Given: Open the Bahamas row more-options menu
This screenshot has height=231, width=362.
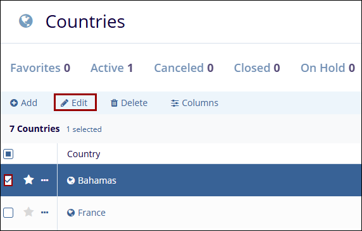Looking at the screenshot, I should click(x=44, y=181).
